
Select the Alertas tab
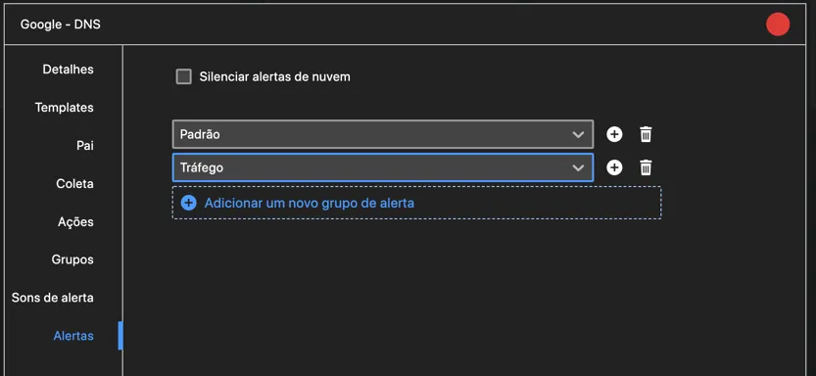73,336
